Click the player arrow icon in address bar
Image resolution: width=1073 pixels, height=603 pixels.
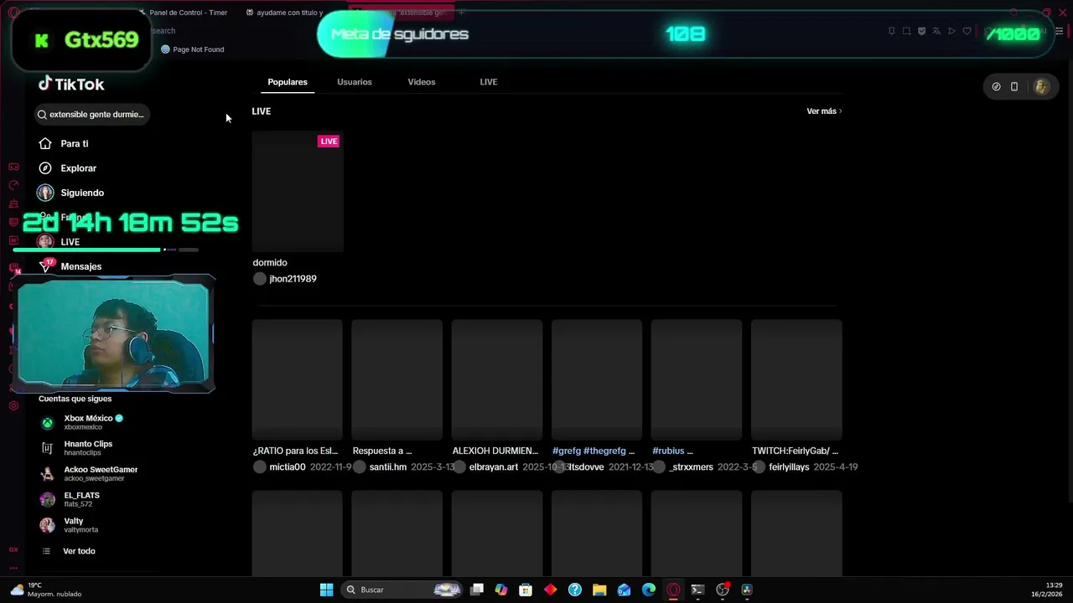pyautogui.click(x=951, y=31)
